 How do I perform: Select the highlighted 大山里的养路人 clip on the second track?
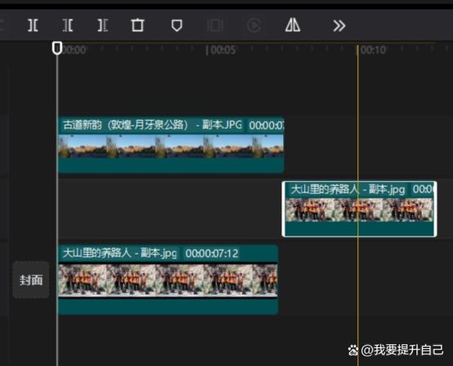pyautogui.click(x=359, y=209)
